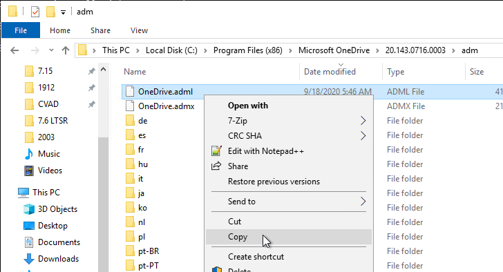Open the Recent locations dropdown

(x=51, y=50)
